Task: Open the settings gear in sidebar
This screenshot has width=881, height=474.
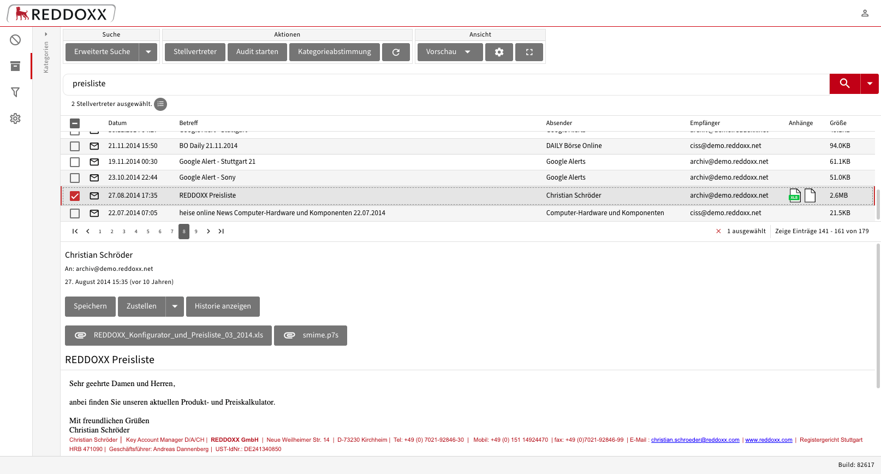Action: [15, 118]
